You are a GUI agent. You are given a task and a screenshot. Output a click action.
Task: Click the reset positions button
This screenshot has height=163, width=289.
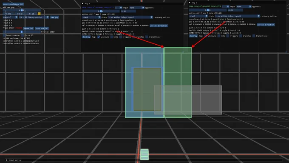pos(13,4)
